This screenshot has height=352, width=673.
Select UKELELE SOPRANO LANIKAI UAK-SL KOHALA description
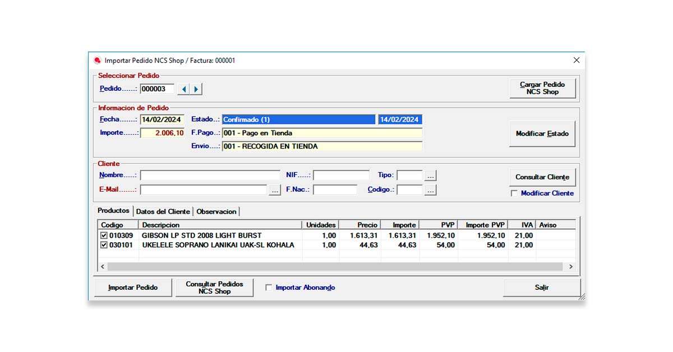click(x=218, y=245)
